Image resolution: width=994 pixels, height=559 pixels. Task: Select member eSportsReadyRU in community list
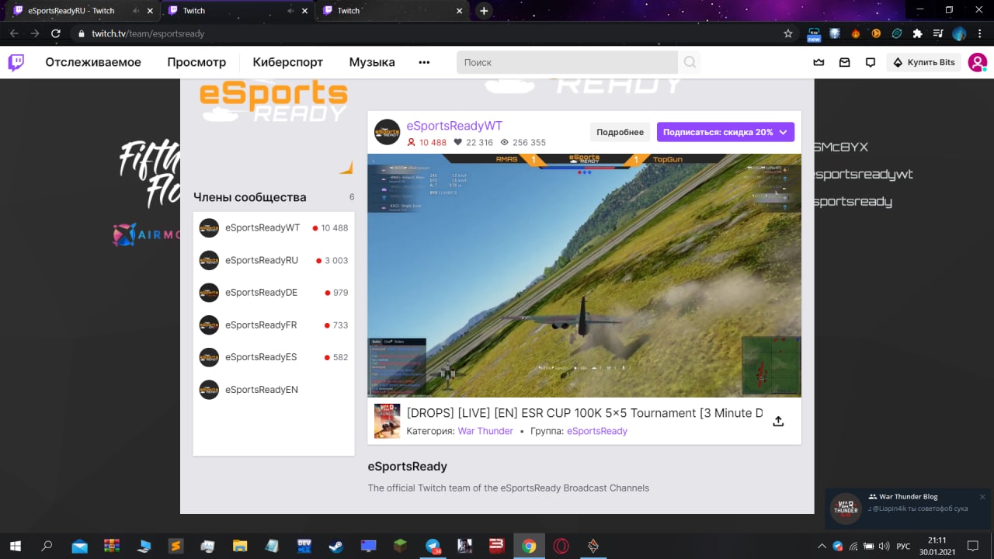pos(273,260)
